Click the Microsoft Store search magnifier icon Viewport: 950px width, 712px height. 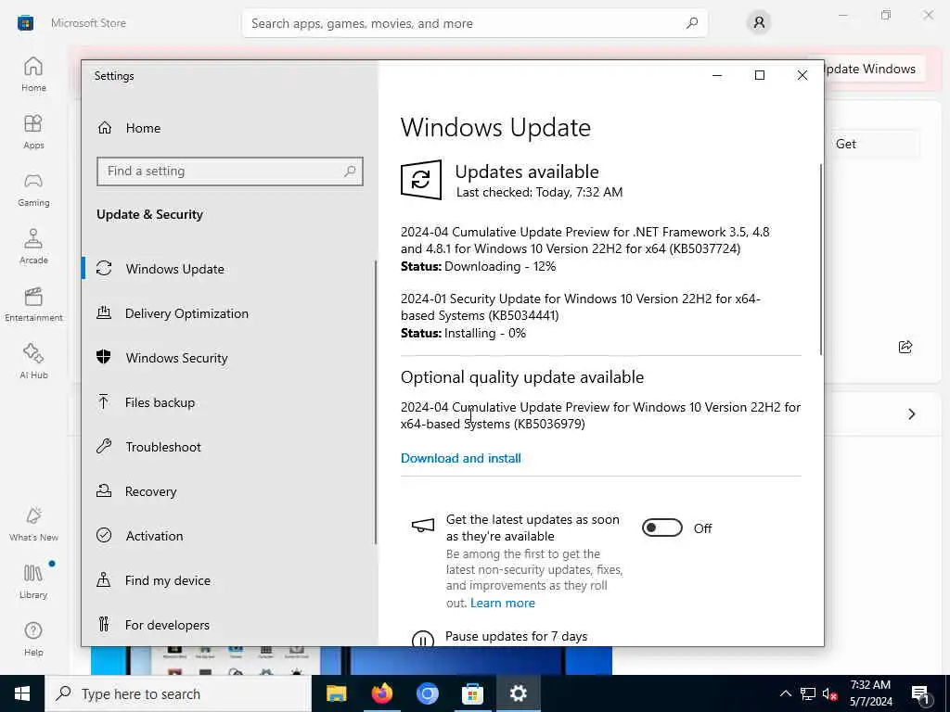[692, 23]
